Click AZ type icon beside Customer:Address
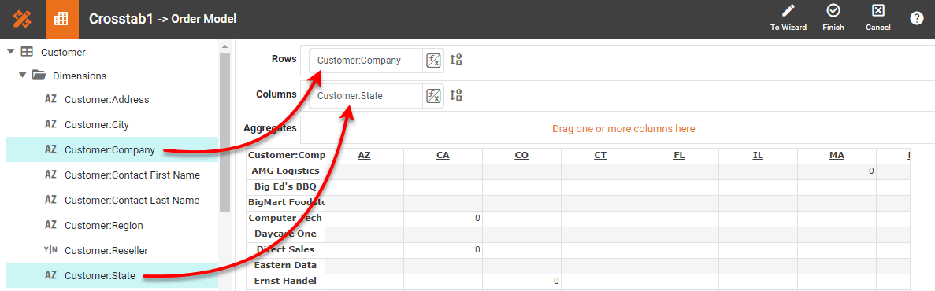 50,99
